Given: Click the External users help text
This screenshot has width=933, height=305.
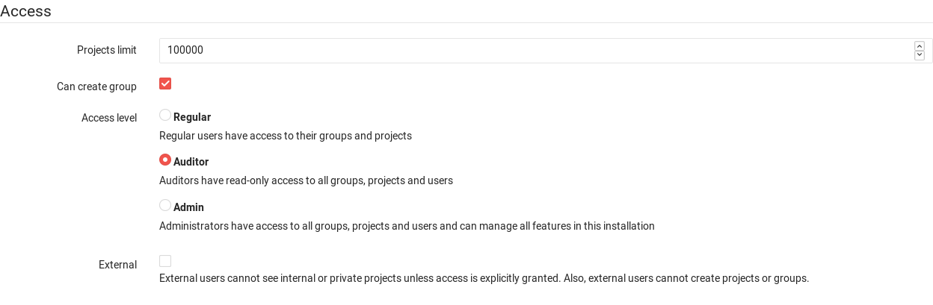Looking at the screenshot, I should pyautogui.click(x=484, y=278).
